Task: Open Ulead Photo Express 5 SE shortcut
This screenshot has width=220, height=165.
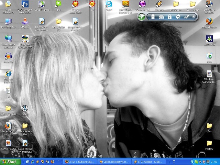Action: pyautogui.click(x=125, y=7)
